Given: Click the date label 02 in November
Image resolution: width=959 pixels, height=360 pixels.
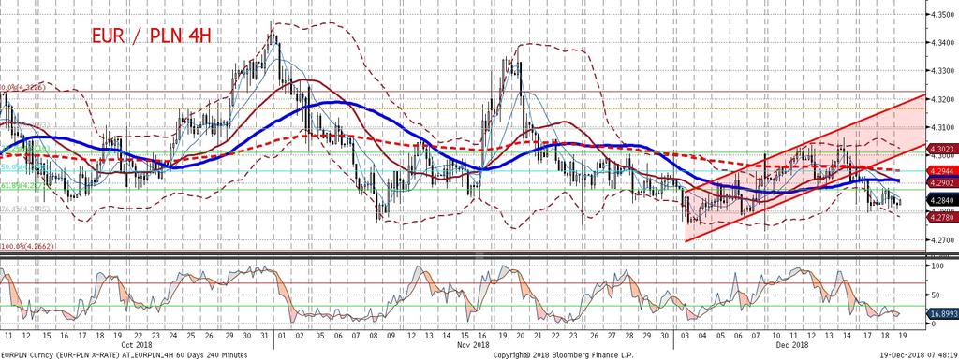Looking at the screenshot, I should coord(300,337).
